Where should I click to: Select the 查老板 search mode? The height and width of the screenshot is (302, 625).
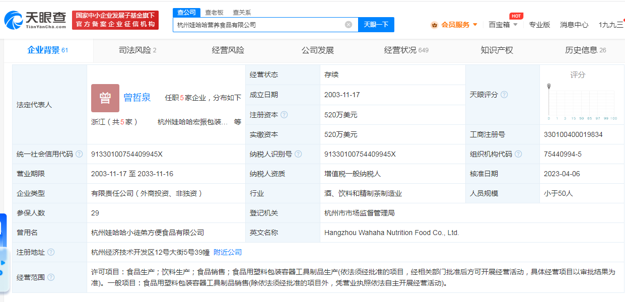pyautogui.click(x=215, y=12)
